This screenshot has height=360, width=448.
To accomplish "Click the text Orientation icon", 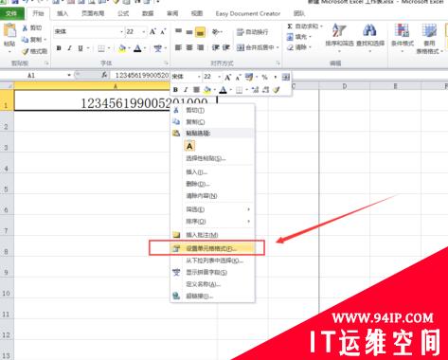I will click(x=216, y=31).
